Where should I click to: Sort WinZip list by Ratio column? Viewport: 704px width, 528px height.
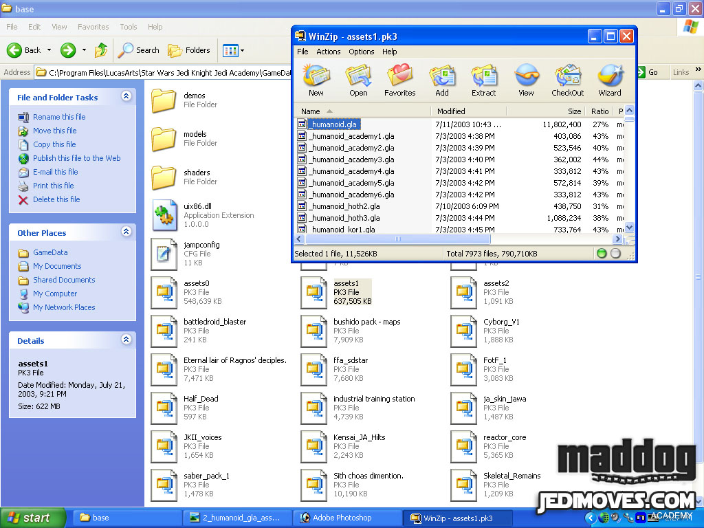pyautogui.click(x=599, y=111)
